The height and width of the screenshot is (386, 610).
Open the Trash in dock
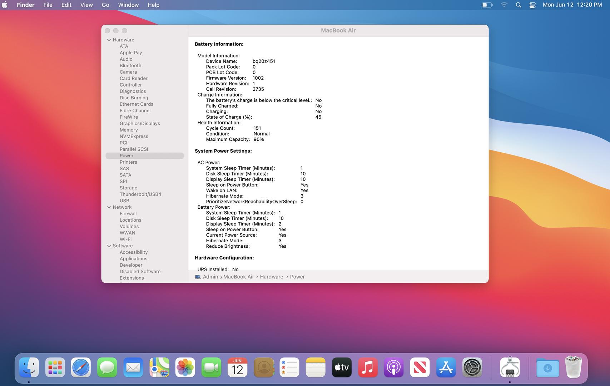[574, 367]
